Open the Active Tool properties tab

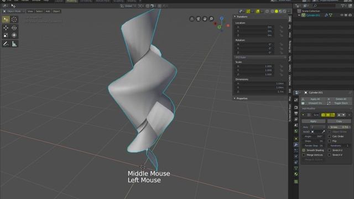pos(296,100)
